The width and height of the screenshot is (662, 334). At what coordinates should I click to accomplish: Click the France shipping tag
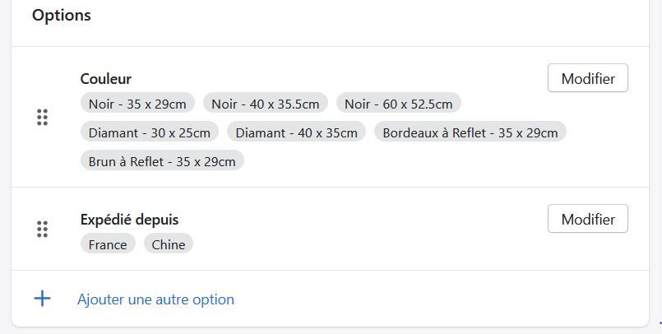point(108,244)
